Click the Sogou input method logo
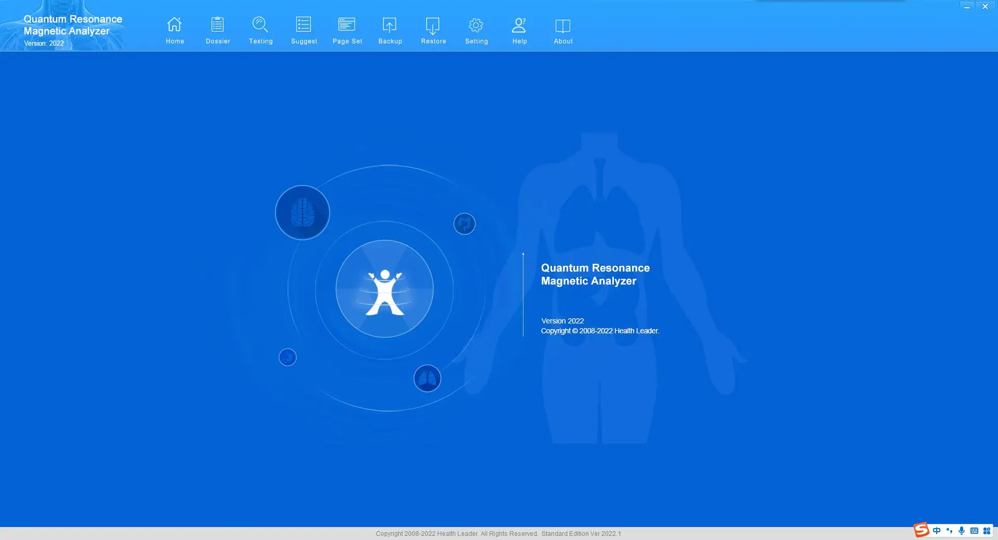This screenshot has width=998, height=540. click(922, 530)
